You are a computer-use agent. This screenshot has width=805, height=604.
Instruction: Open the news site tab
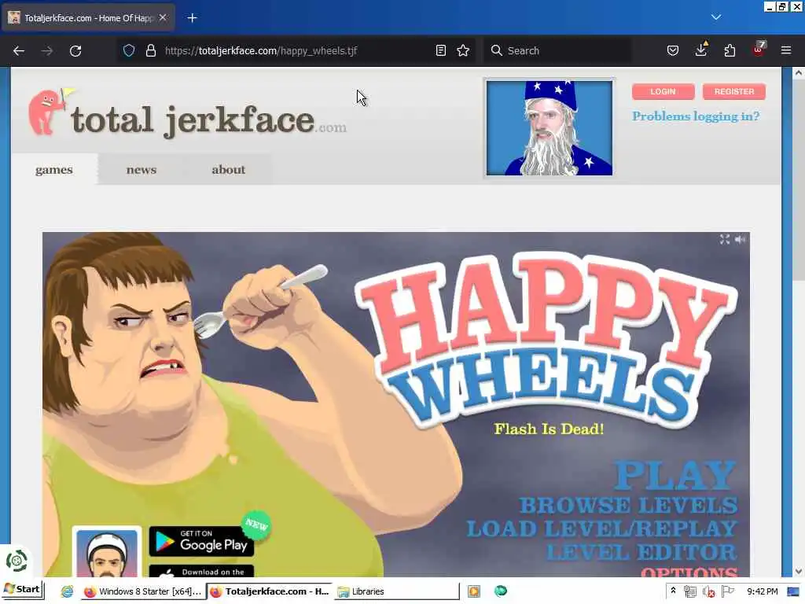click(x=142, y=170)
